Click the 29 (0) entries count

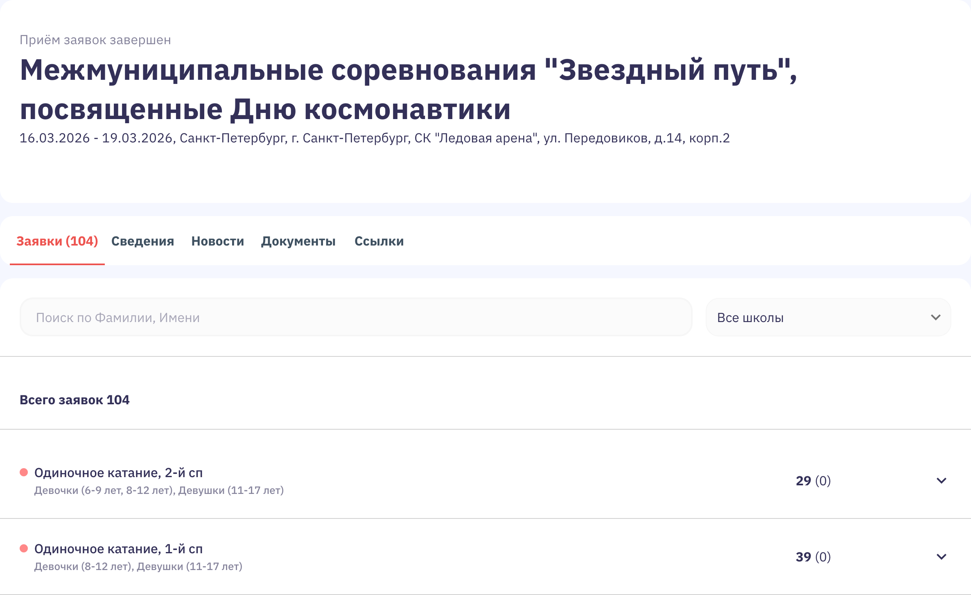(813, 480)
